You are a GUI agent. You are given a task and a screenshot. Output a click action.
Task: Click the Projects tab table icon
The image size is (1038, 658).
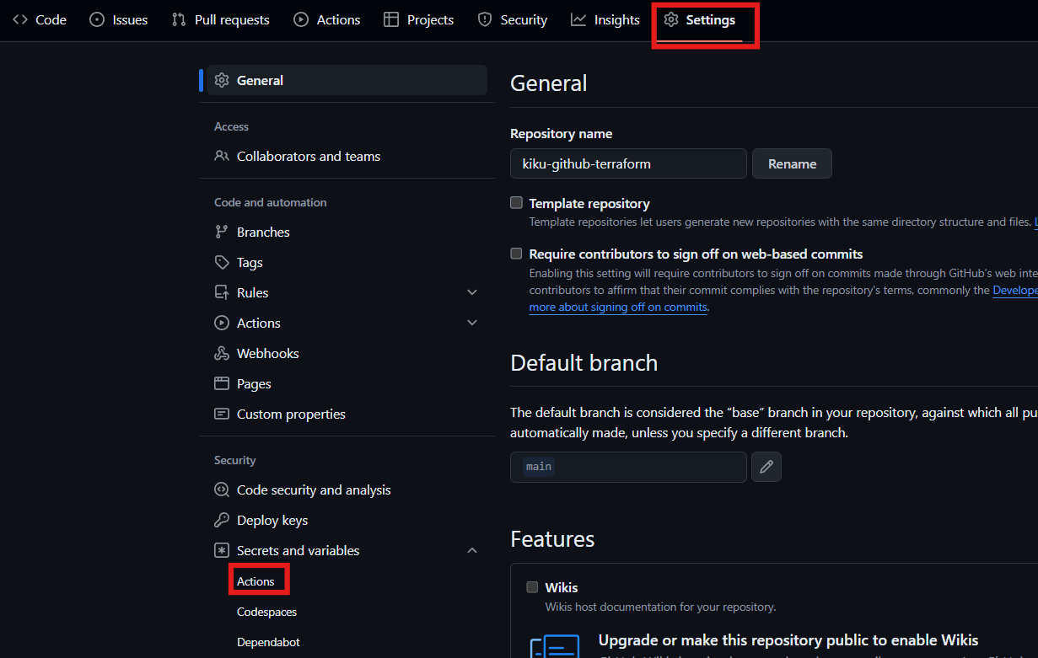(x=391, y=19)
